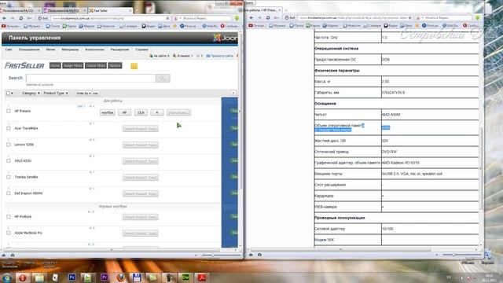
Task: Launch Premiere Pro from taskbar
Action: 104,277
